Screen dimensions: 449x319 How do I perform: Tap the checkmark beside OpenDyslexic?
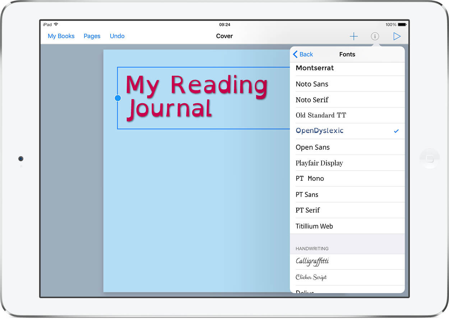click(396, 131)
